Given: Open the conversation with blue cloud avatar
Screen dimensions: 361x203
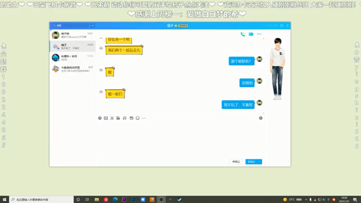Looking at the screenshot, I should click(x=73, y=58).
